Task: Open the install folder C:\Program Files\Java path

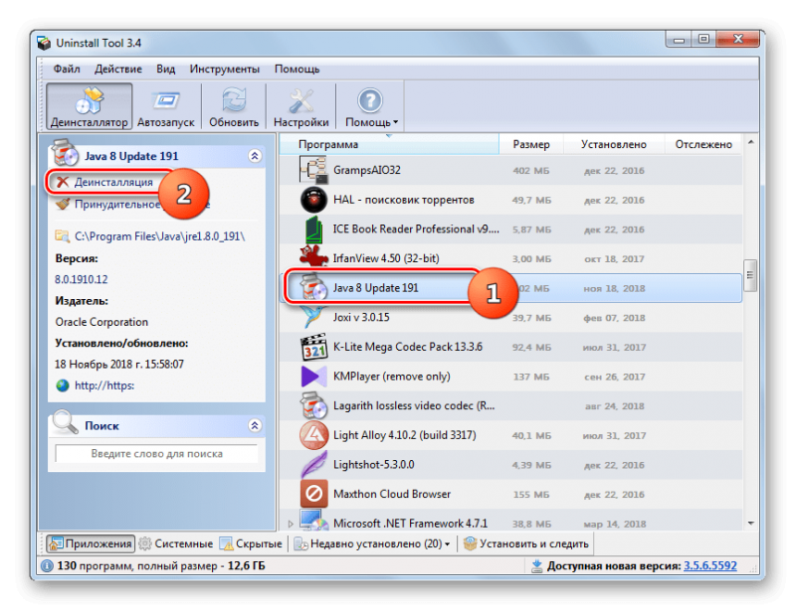Action: [159, 236]
